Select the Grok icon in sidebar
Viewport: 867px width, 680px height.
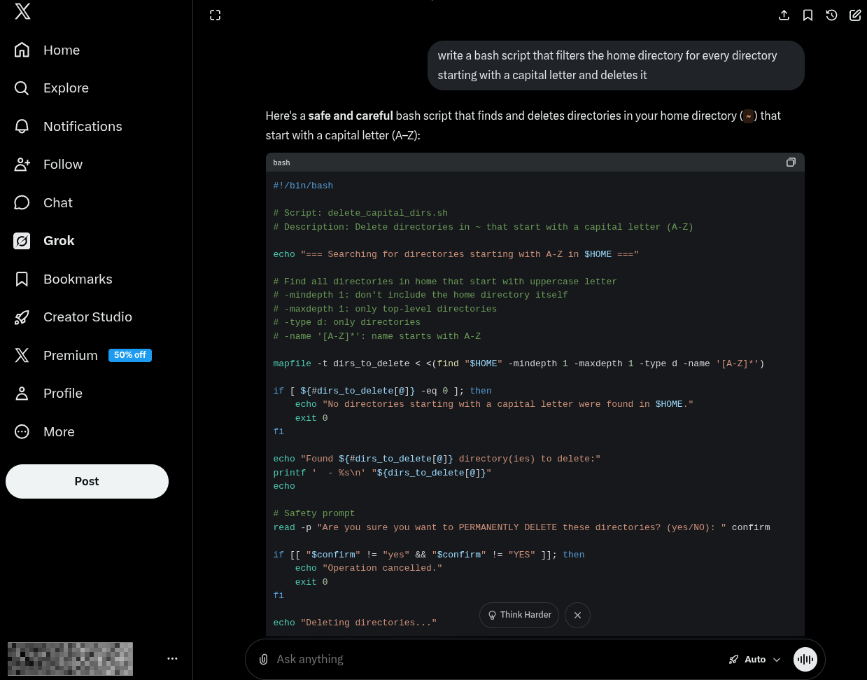(22, 241)
